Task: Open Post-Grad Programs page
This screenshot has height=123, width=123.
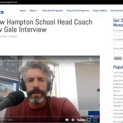Action: coord(53,10)
